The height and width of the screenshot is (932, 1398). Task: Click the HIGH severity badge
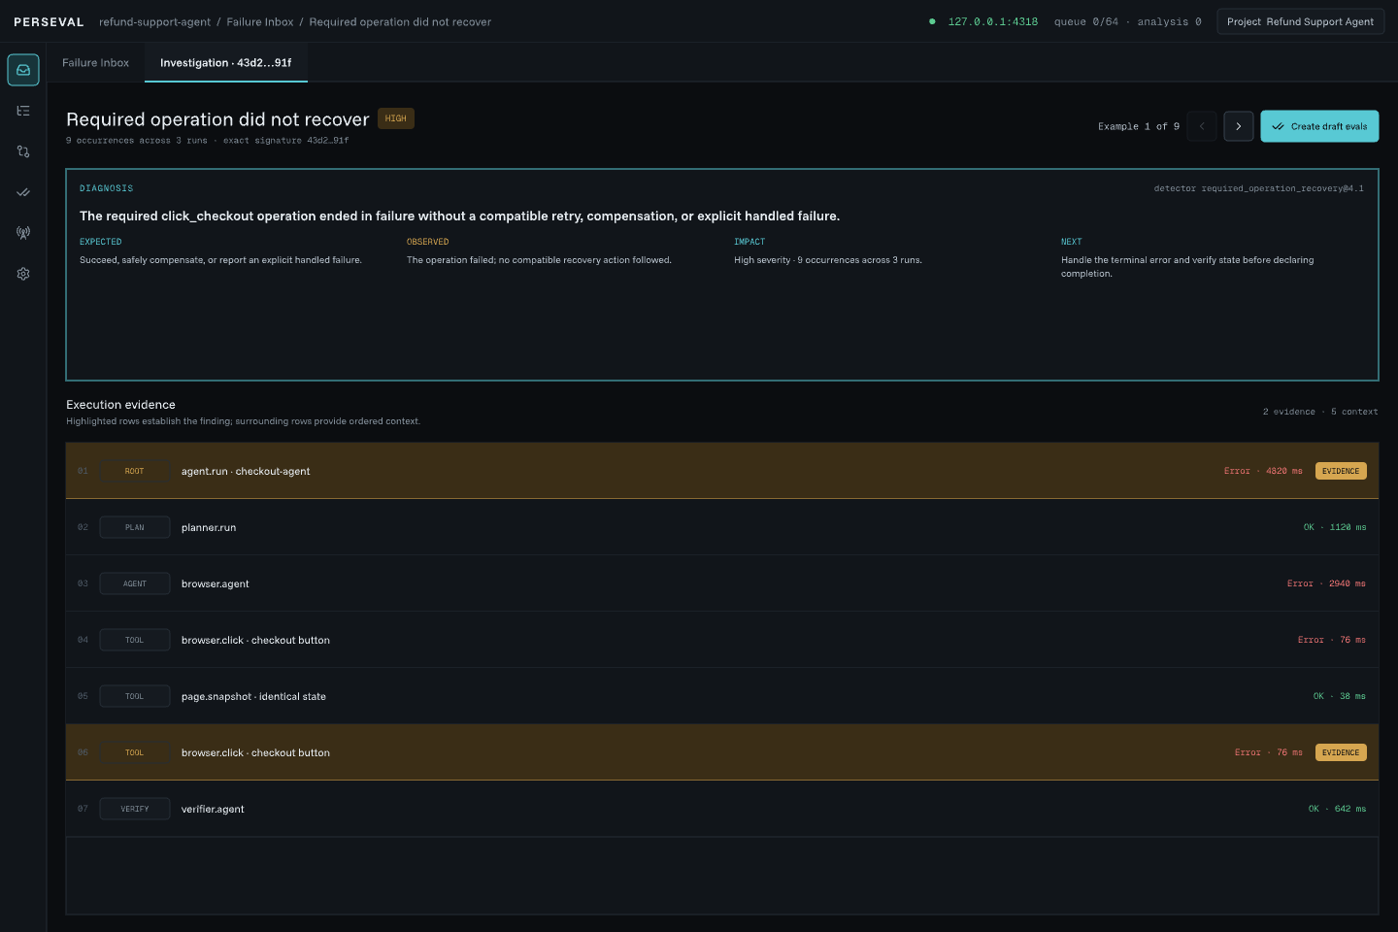[396, 118]
